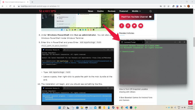This screenshot has height=110, width=195.
Task: Click the deployment progress screenshot image
Action: coord(78,96)
